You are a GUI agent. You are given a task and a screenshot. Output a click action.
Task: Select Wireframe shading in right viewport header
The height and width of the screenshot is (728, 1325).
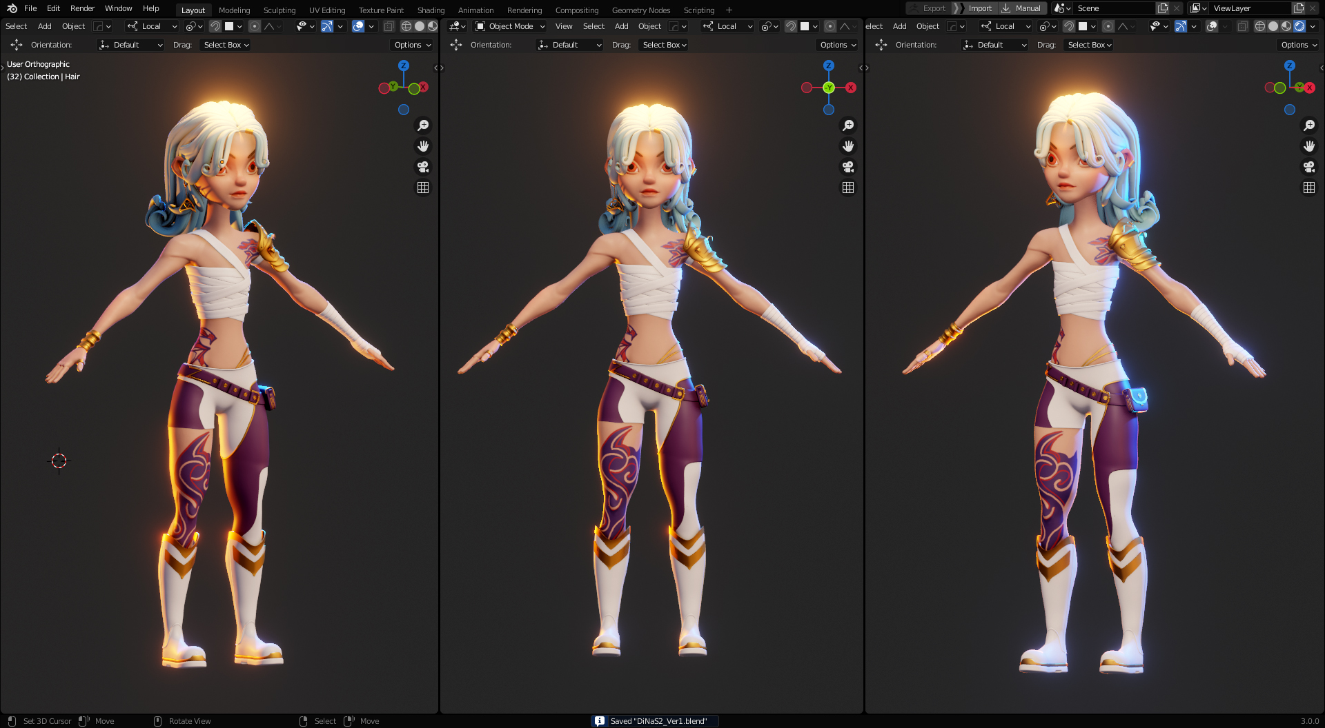click(1260, 26)
